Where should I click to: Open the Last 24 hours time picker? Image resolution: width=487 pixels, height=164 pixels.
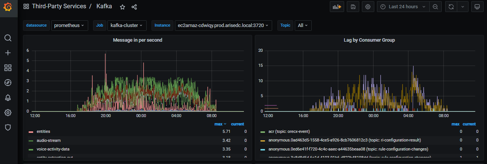[x=403, y=7]
